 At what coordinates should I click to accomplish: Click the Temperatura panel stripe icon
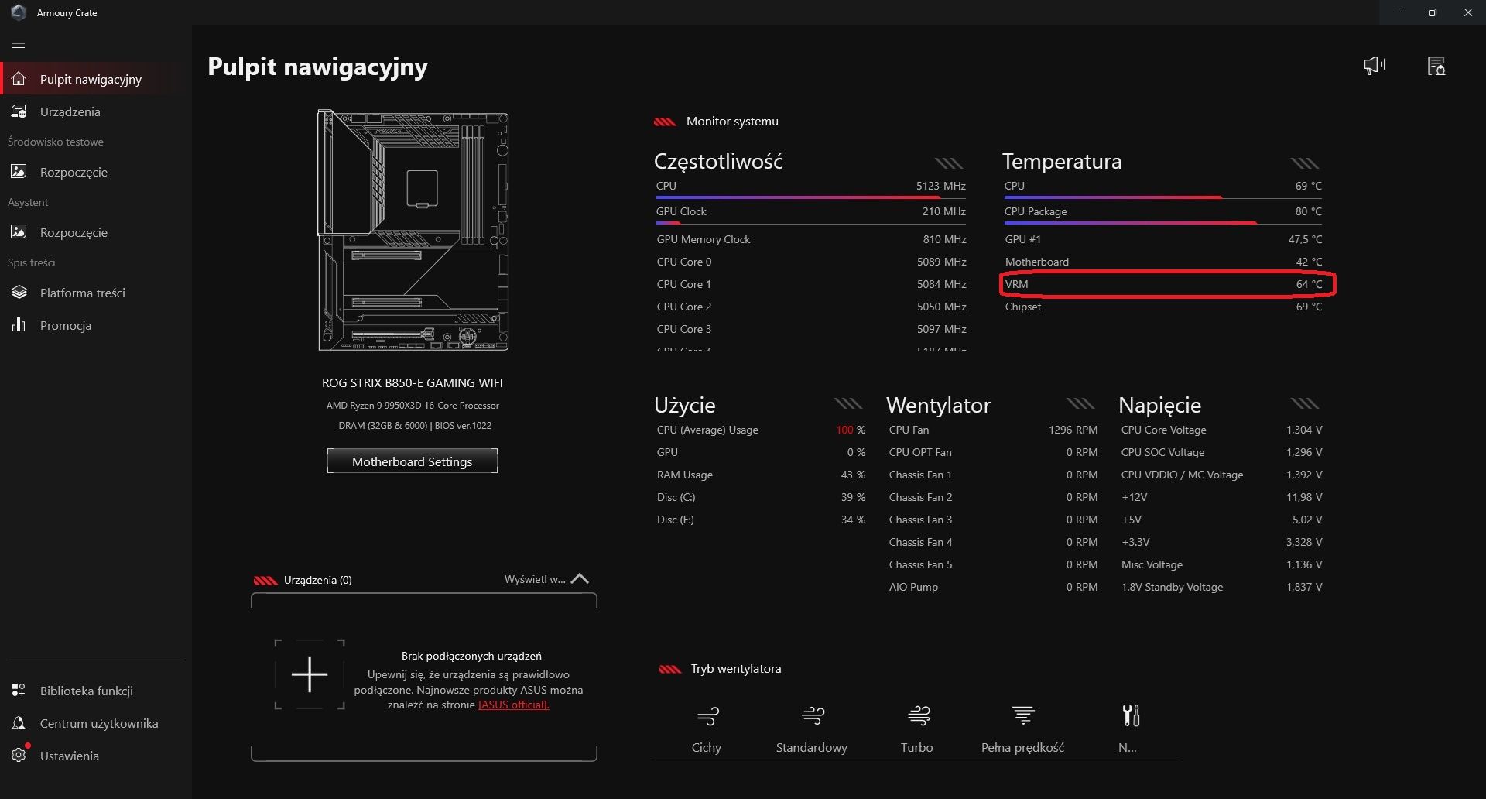(1305, 163)
